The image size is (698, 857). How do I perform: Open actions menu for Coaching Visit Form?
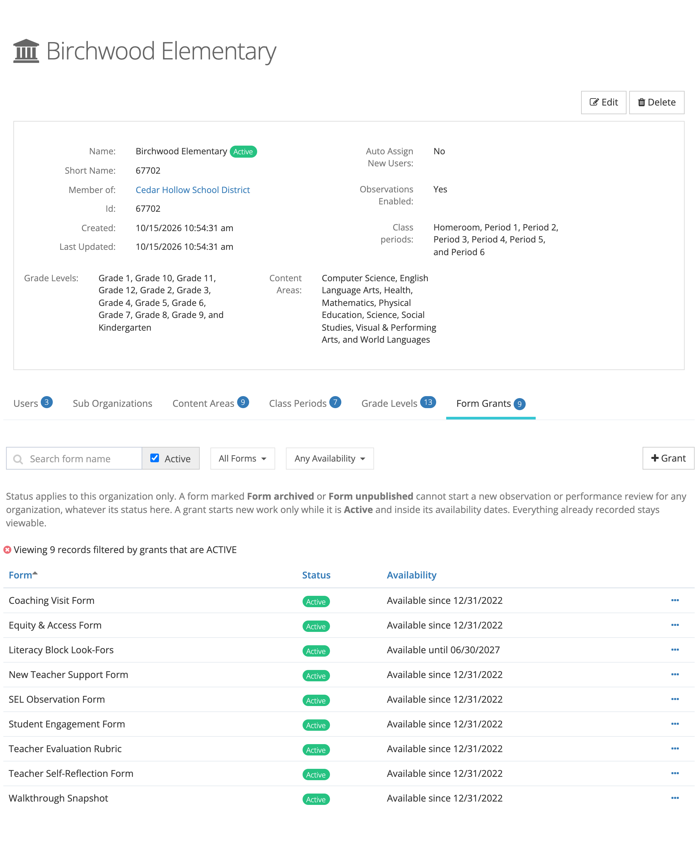[675, 600]
